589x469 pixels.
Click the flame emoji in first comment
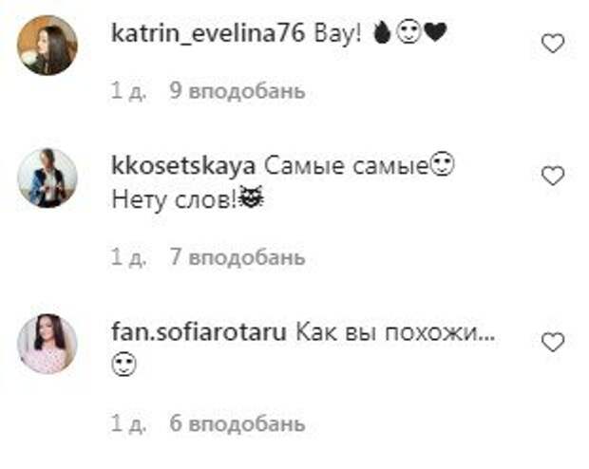point(383,32)
